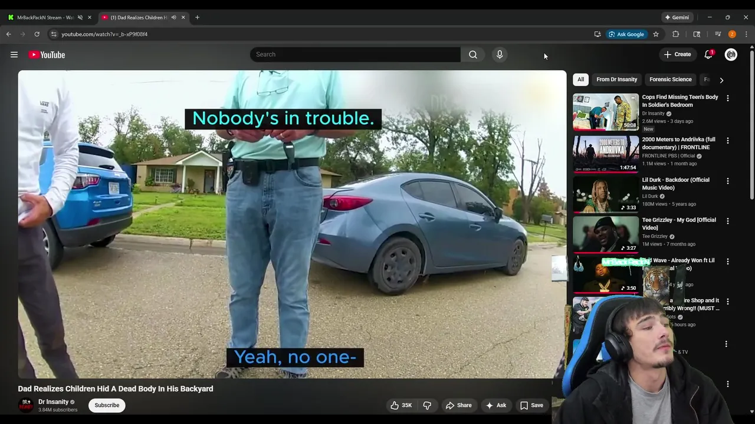The image size is (755, 424).
Task: Open the Chrome three-dot menu
Action: [746, 34]
